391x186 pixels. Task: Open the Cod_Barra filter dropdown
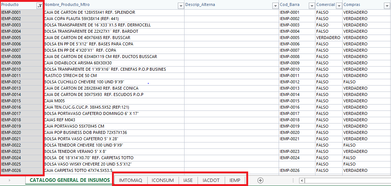click(x=312, y=6)
